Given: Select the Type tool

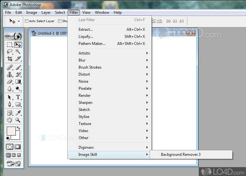Looking at the screenshot, I should coord(18,97).
